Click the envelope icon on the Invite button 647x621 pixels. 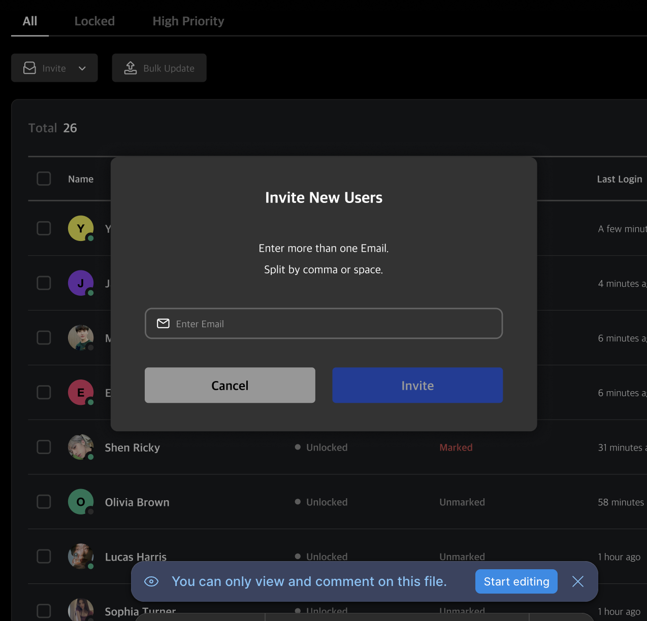[30, 67]
